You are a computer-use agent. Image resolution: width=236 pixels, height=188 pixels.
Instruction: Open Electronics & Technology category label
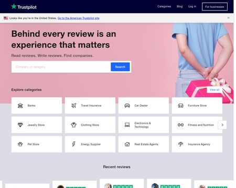click(143, 125)
